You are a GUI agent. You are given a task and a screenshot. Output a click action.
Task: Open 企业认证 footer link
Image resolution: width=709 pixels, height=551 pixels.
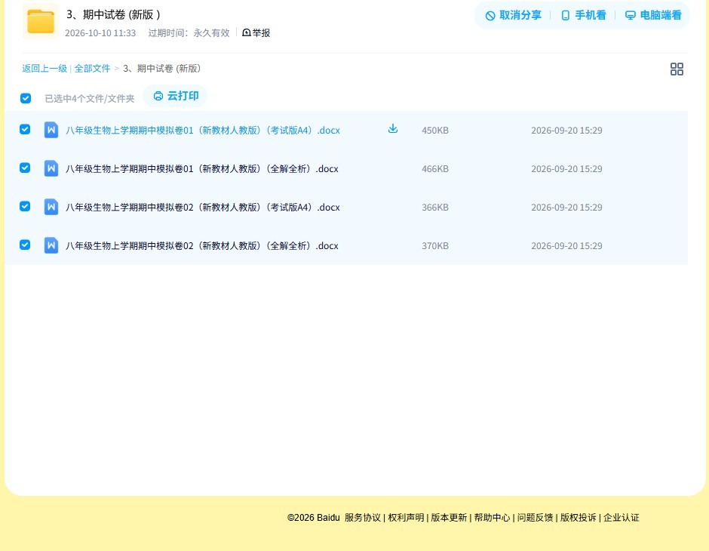coord(622,518)
